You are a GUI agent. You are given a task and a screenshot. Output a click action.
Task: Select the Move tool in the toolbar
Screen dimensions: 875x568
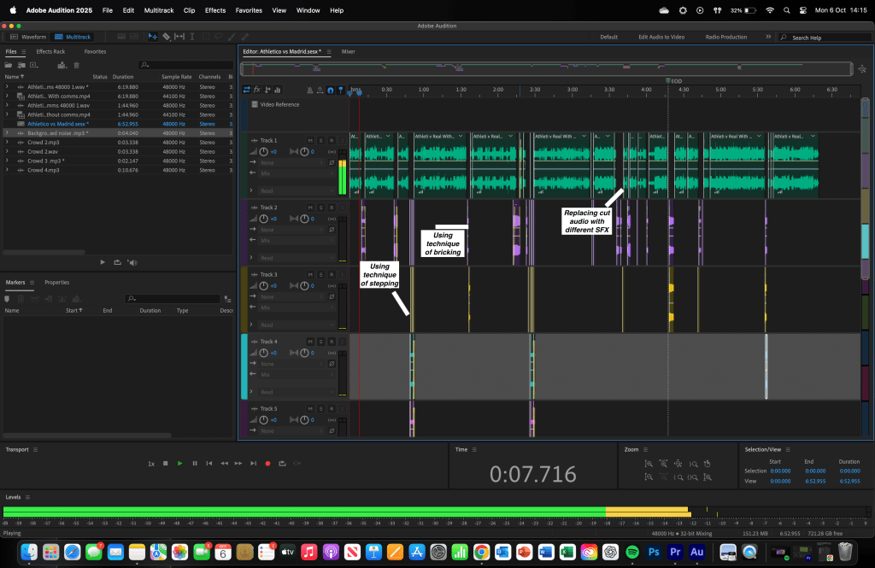pos(152,37)
